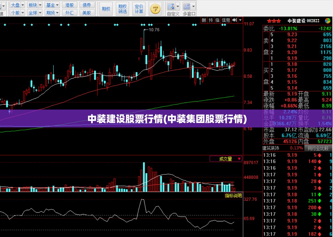333x237 pixels.
Task: Click the 11.07 price axis label
Action: tap(249, 24)
